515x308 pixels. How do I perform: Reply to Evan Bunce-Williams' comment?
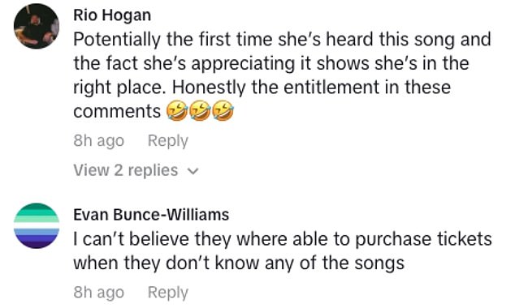click(168, 293)
